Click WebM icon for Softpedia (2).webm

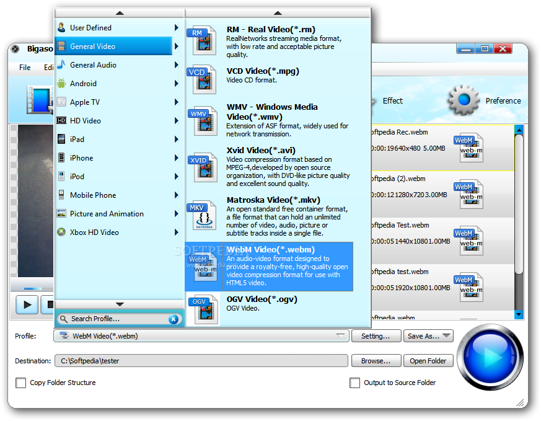coord(469,194)
